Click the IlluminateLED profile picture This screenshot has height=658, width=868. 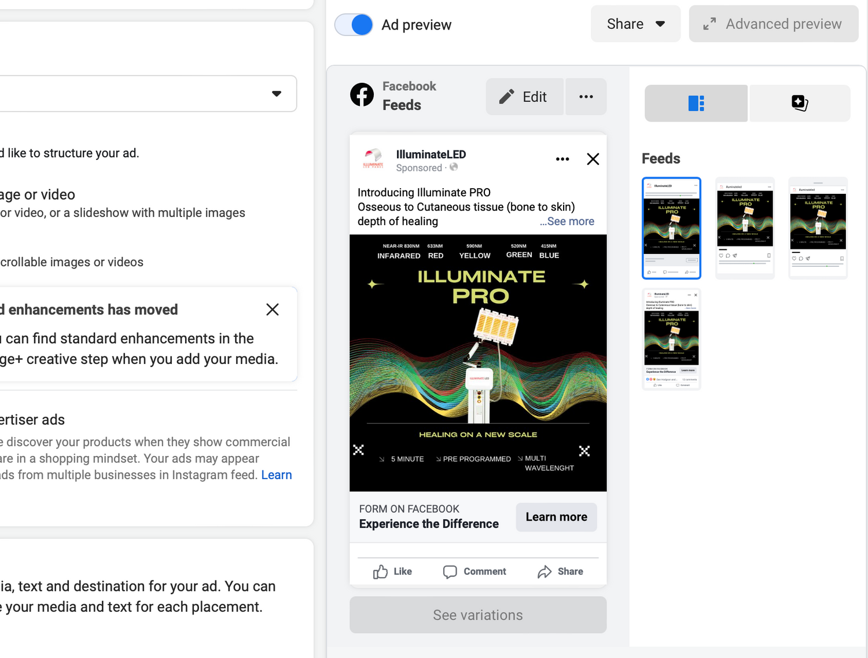tap(373, 159)
